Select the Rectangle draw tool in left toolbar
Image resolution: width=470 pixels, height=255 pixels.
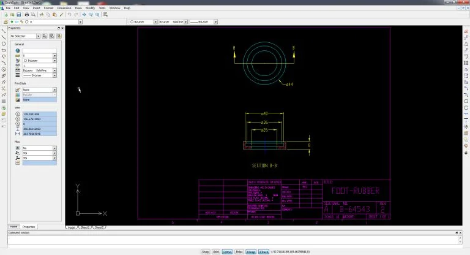4,50
